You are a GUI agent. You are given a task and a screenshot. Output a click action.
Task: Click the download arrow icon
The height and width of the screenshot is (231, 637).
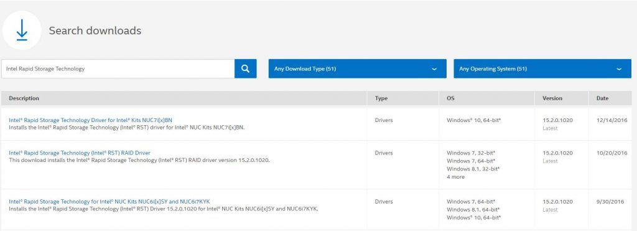tap(22, 31)
